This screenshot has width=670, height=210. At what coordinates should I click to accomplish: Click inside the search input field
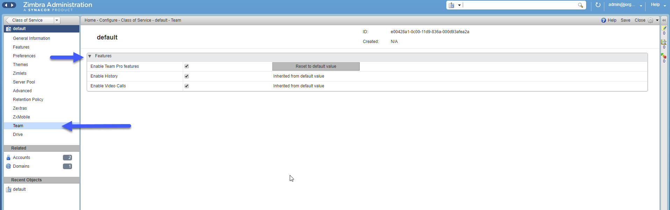tap(519, 5)
